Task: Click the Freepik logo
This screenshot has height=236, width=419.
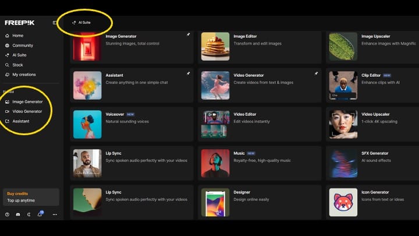Action: (19, 23)
